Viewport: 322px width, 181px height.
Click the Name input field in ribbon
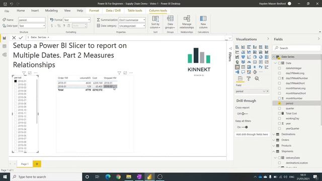coord(32,20)
